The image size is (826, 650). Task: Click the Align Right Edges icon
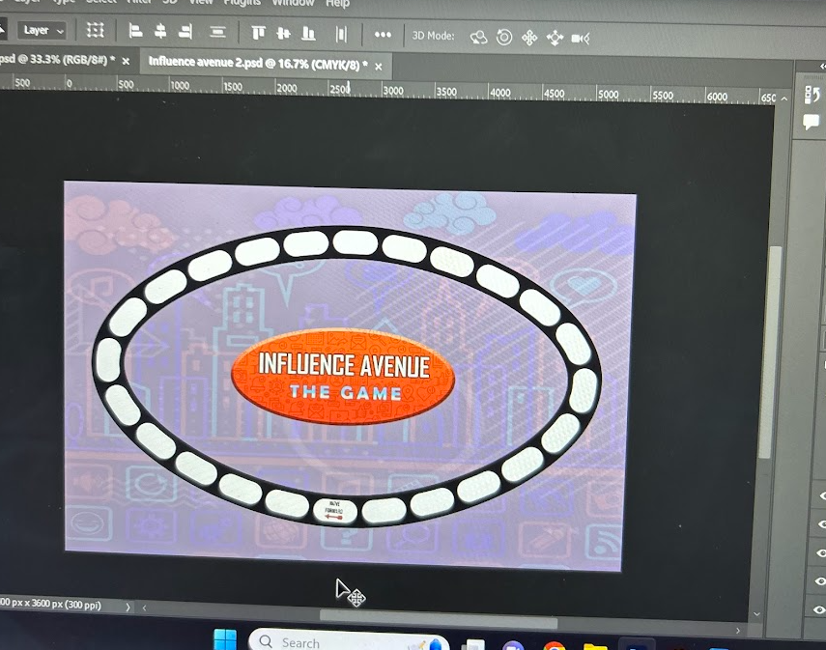[x=185, y=32]
